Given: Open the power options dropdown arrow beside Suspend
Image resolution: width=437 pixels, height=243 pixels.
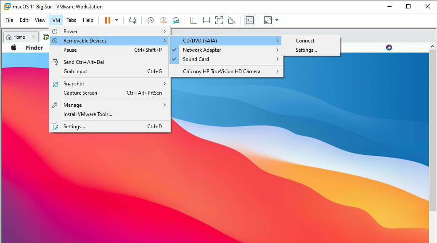Looking at the screenshot, I should [x=117, y=20].
